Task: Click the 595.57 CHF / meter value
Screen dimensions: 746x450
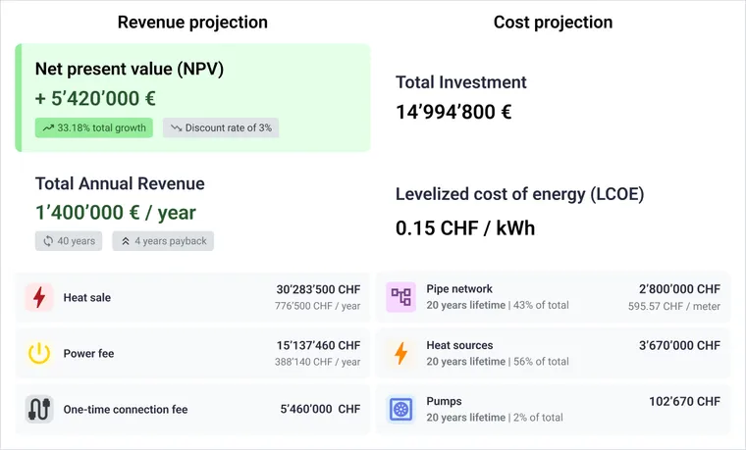Action: pyautogui.click(x=674, y=307)
